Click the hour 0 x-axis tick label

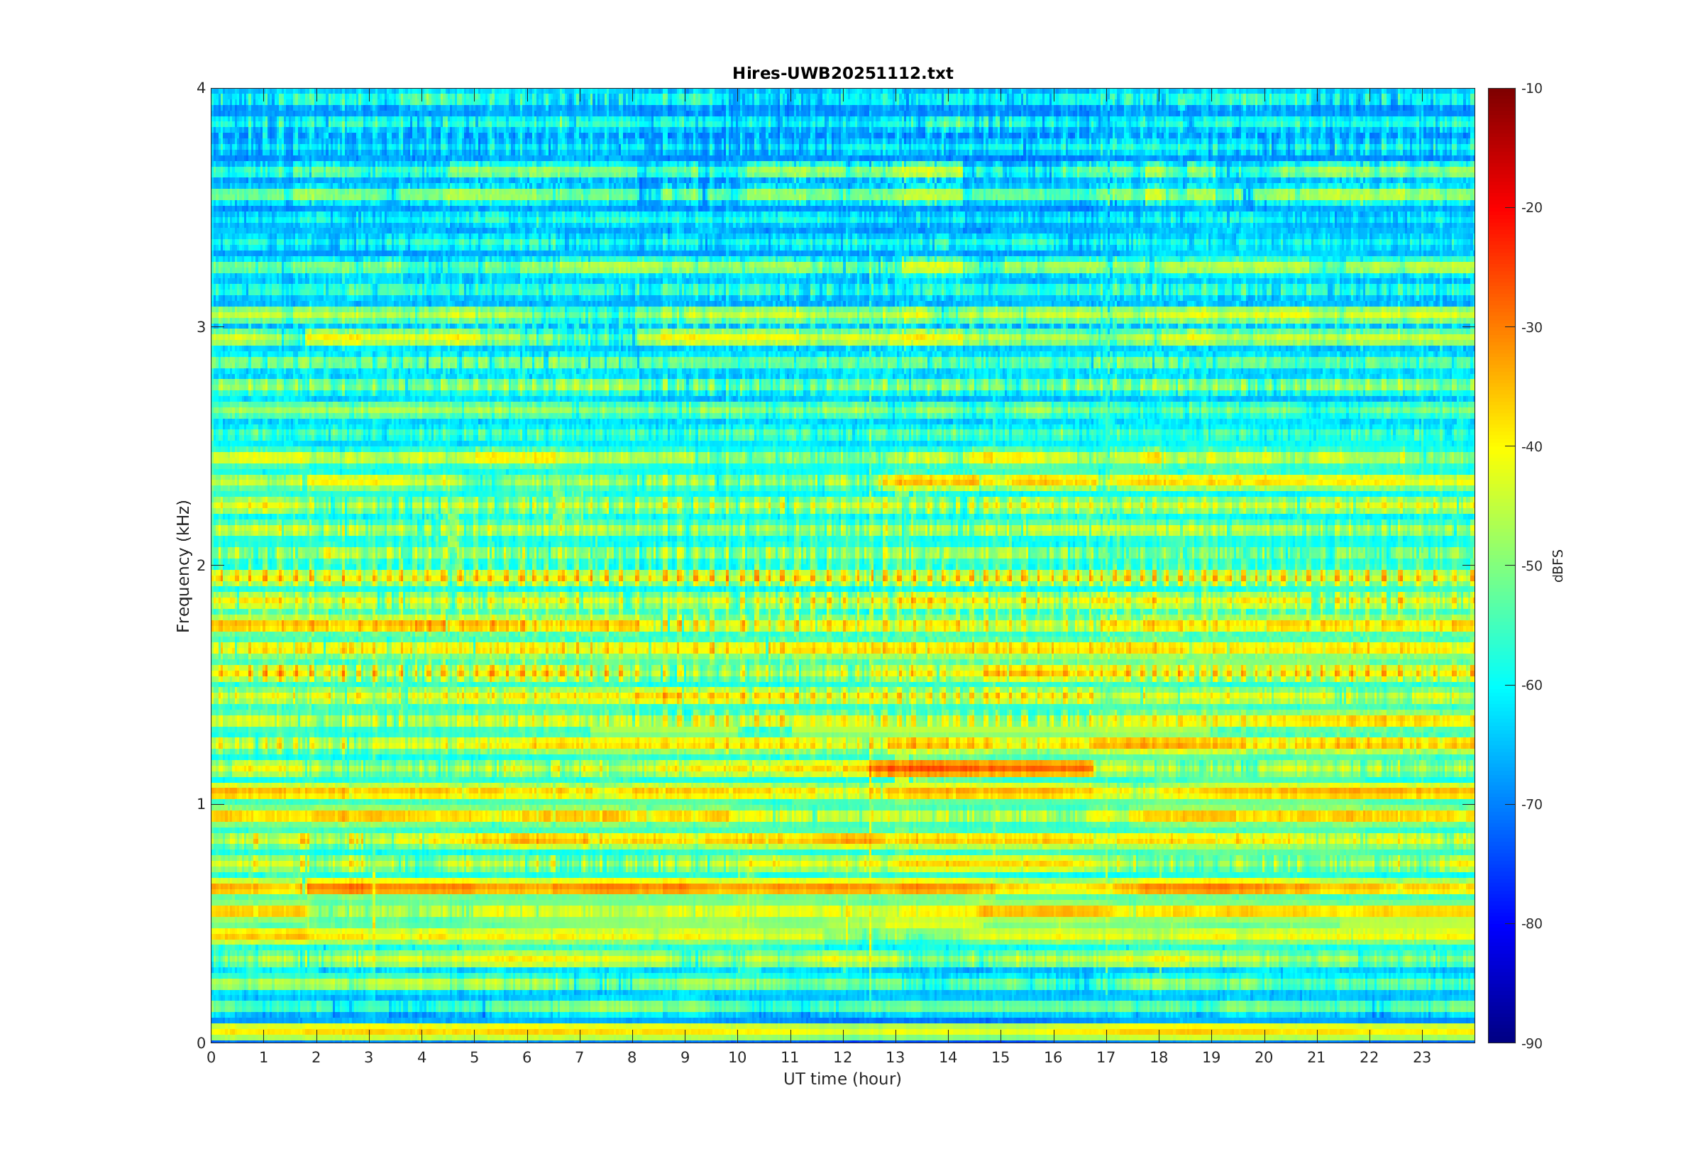click(211, 1057)
